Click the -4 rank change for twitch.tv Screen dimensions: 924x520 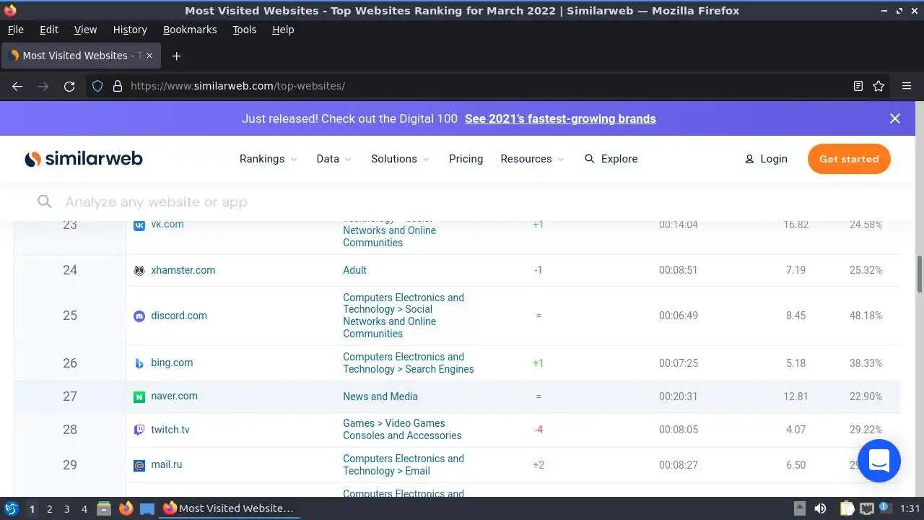tap(539, 430)
